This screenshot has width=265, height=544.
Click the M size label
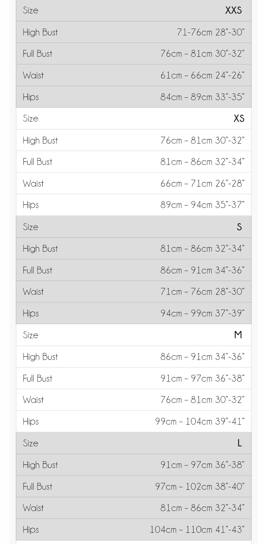(x=238, y=335)
